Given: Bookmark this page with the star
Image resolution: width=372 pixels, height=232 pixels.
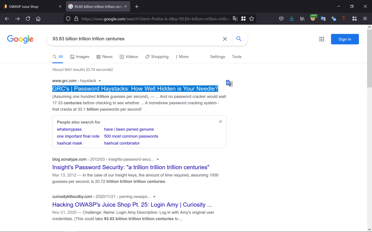Looking at the screenshot, I should (x=251, y=19).
